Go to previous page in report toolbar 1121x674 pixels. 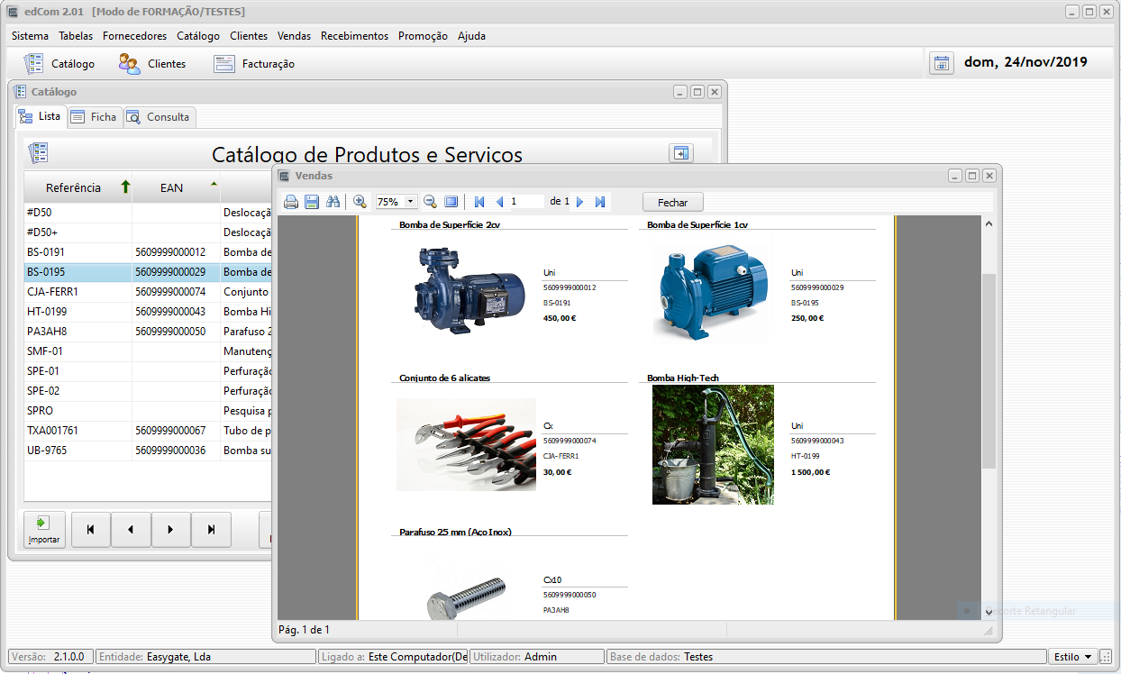[x=499, y=202]
